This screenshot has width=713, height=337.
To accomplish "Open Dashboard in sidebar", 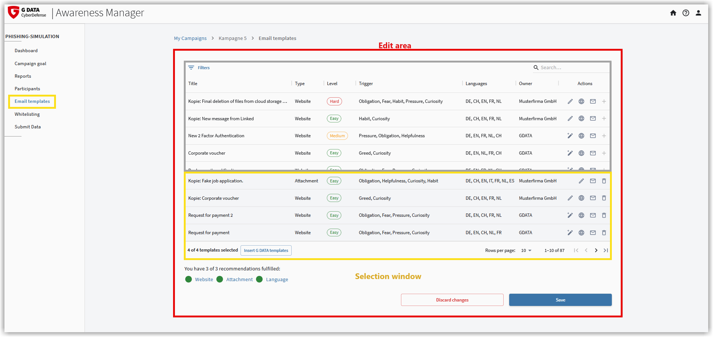I will click(x=26, y=51).
